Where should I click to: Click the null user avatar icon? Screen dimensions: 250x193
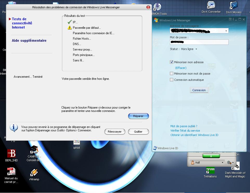coord(193,162)
